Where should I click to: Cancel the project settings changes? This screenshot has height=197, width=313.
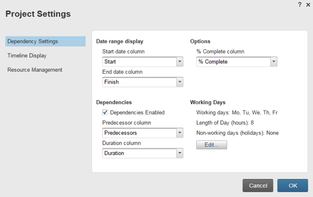click(258, 185)
